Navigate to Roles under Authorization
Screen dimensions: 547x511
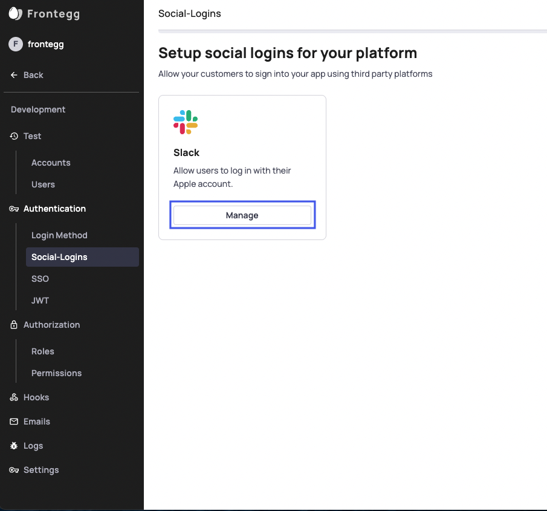pyautogui.click(x=43, y=351)
